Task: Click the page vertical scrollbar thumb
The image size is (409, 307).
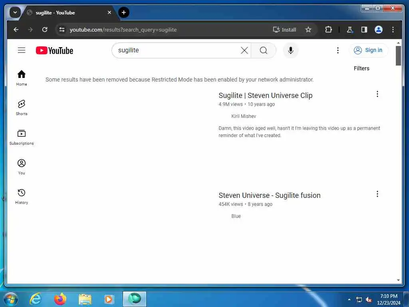Action: pyautogui.click(x=398, y=56)
